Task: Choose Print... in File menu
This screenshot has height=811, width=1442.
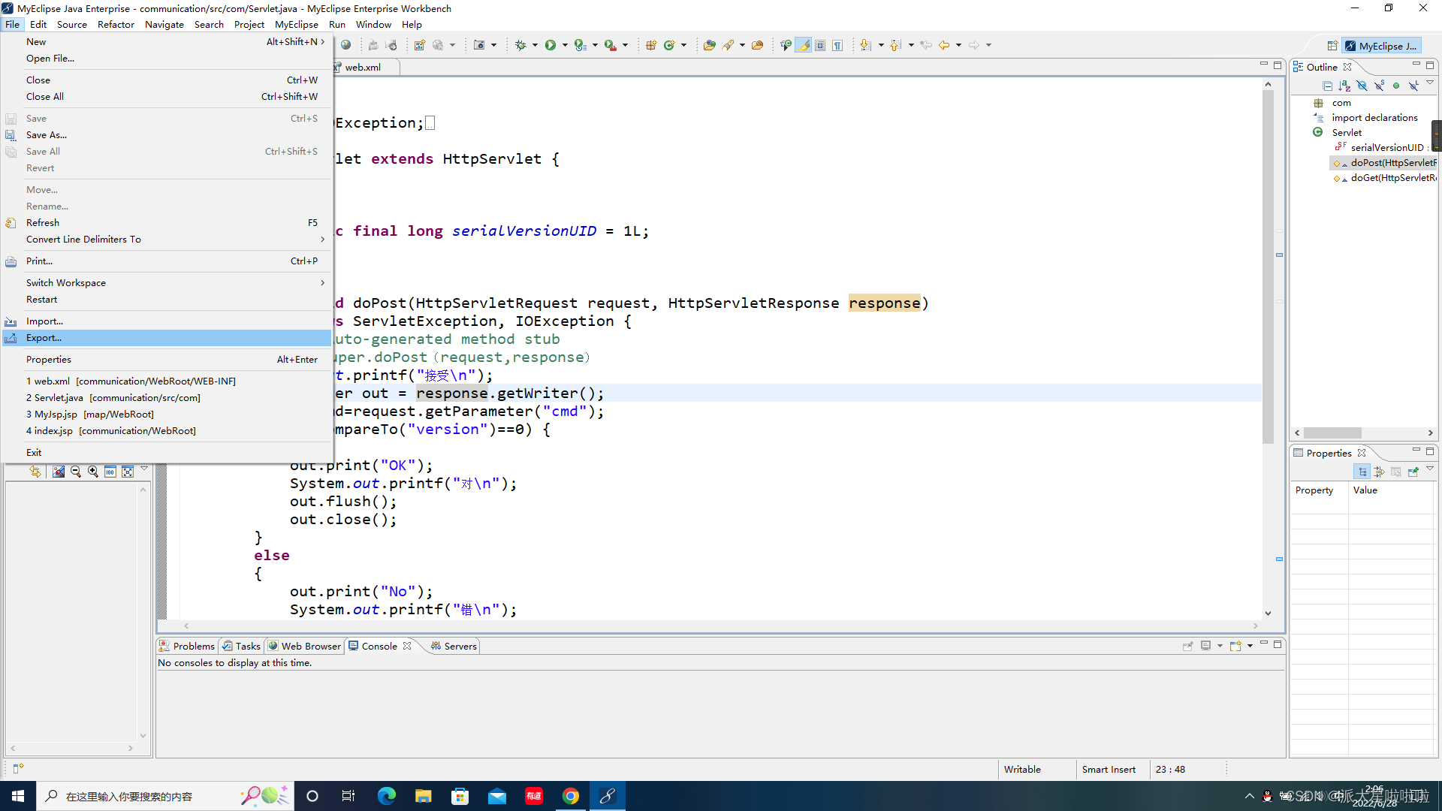Action: pos(167,261)
